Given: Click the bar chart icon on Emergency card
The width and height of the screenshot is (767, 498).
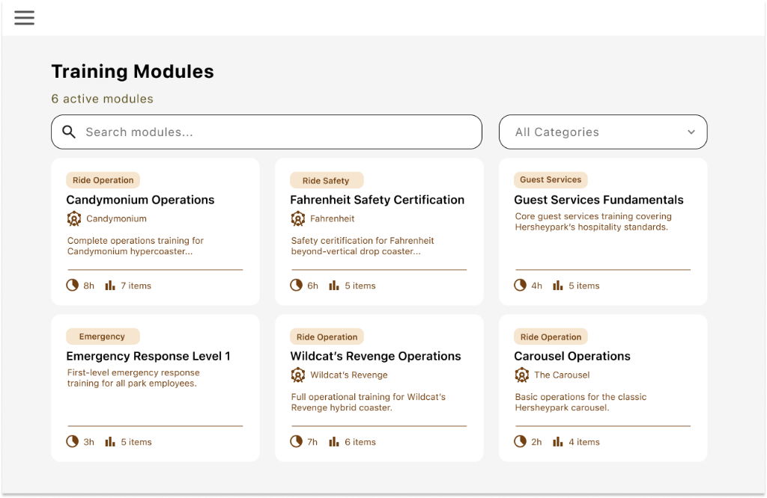Looking at the screenshot, I should click(x=110, y=441).
